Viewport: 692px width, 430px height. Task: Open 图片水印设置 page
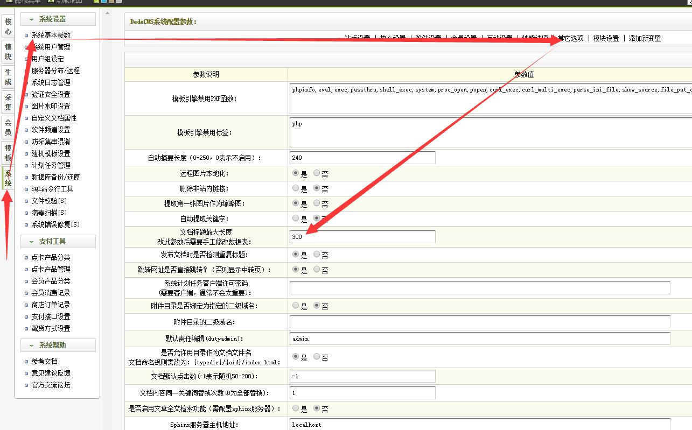tap(51, 106)
